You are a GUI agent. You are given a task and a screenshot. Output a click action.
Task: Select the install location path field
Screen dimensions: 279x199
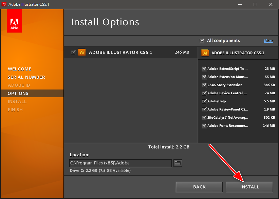click(120, 163)
